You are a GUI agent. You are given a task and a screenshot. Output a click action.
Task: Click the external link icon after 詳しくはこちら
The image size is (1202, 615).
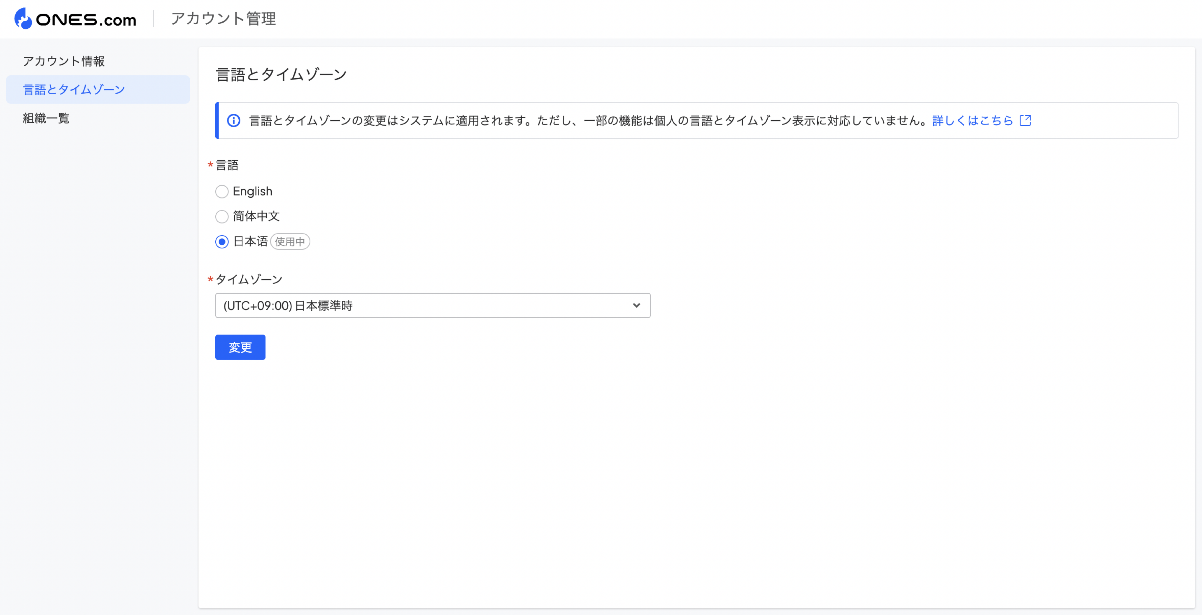(x=1025, y=121)
